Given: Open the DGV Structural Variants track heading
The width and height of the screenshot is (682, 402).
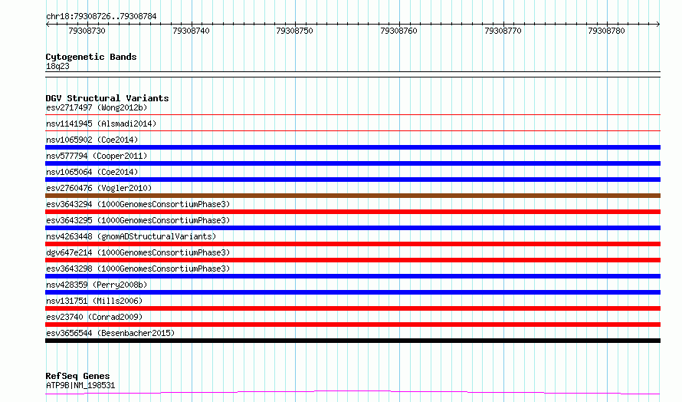Looking at the screenshot, I should pos(107,98).
